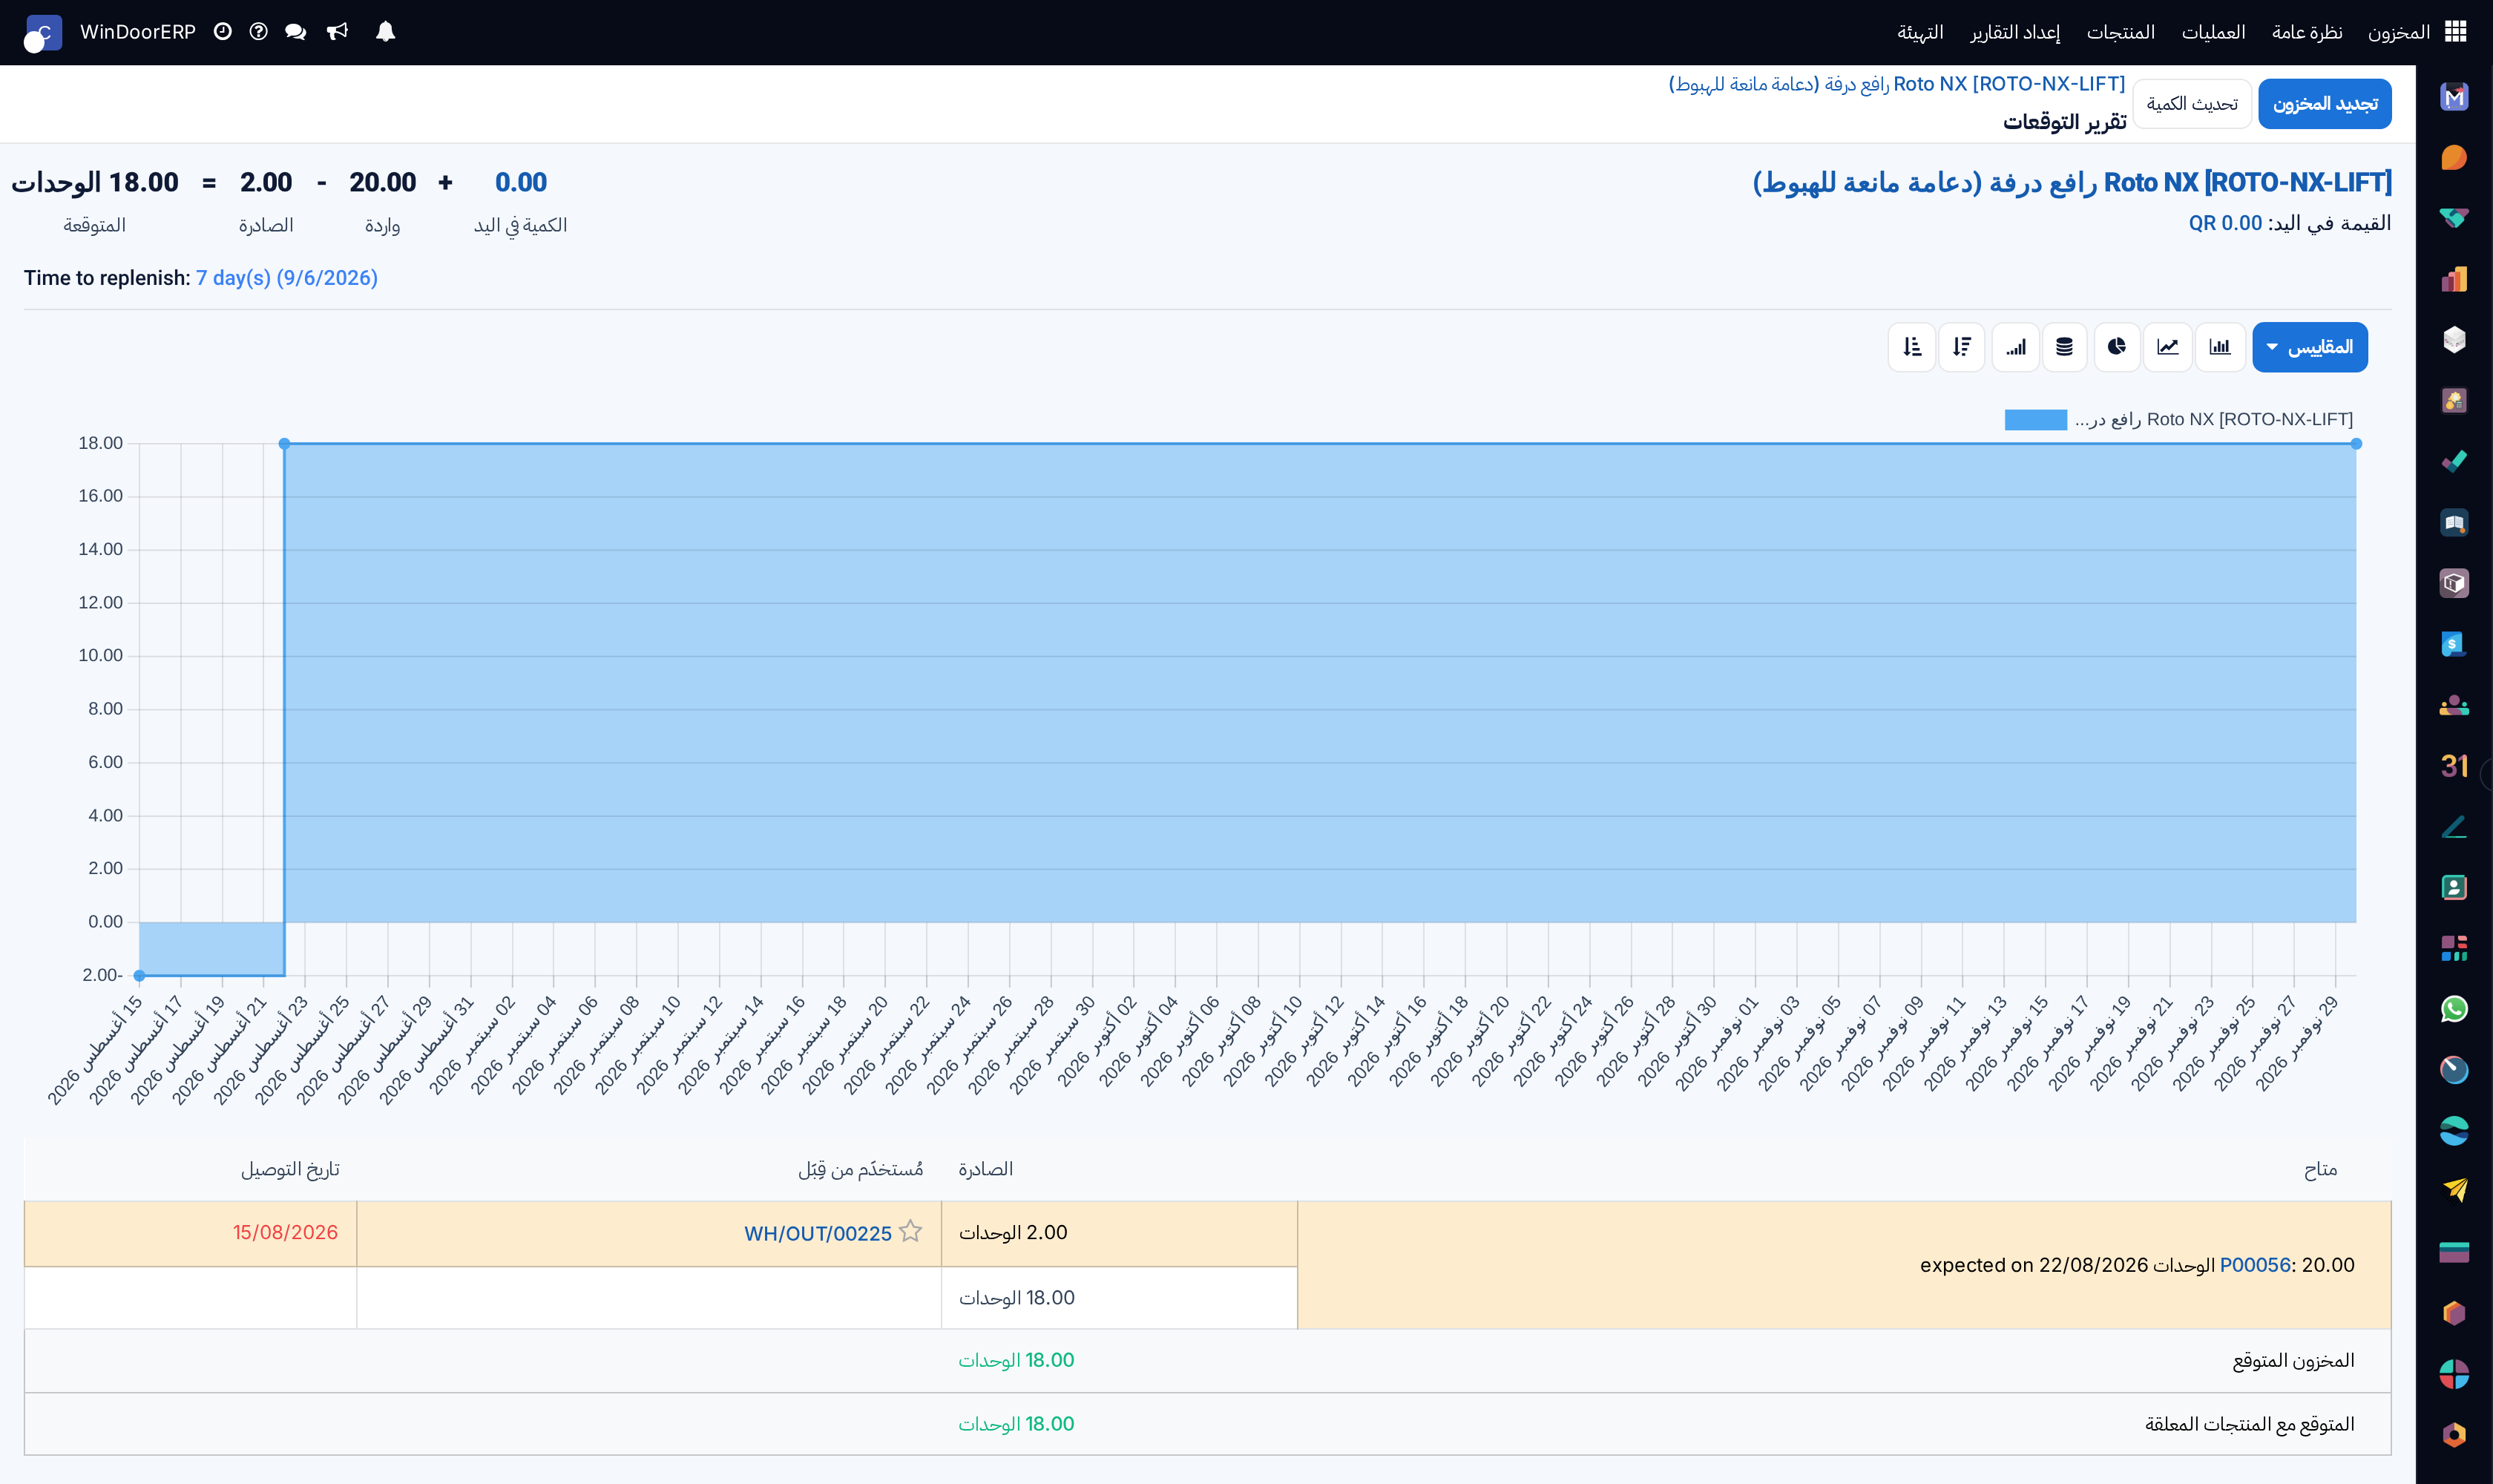Click the megaphone announcements icon
The height and width of the screenshot is (1484, 2493).
pos(337,32)
